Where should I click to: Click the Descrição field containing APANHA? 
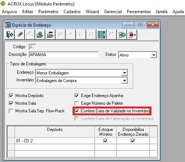(64, 55)
